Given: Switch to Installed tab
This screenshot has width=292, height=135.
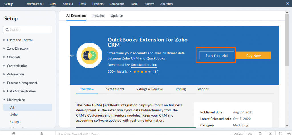Looking at the screenshot, I should 98,16.
